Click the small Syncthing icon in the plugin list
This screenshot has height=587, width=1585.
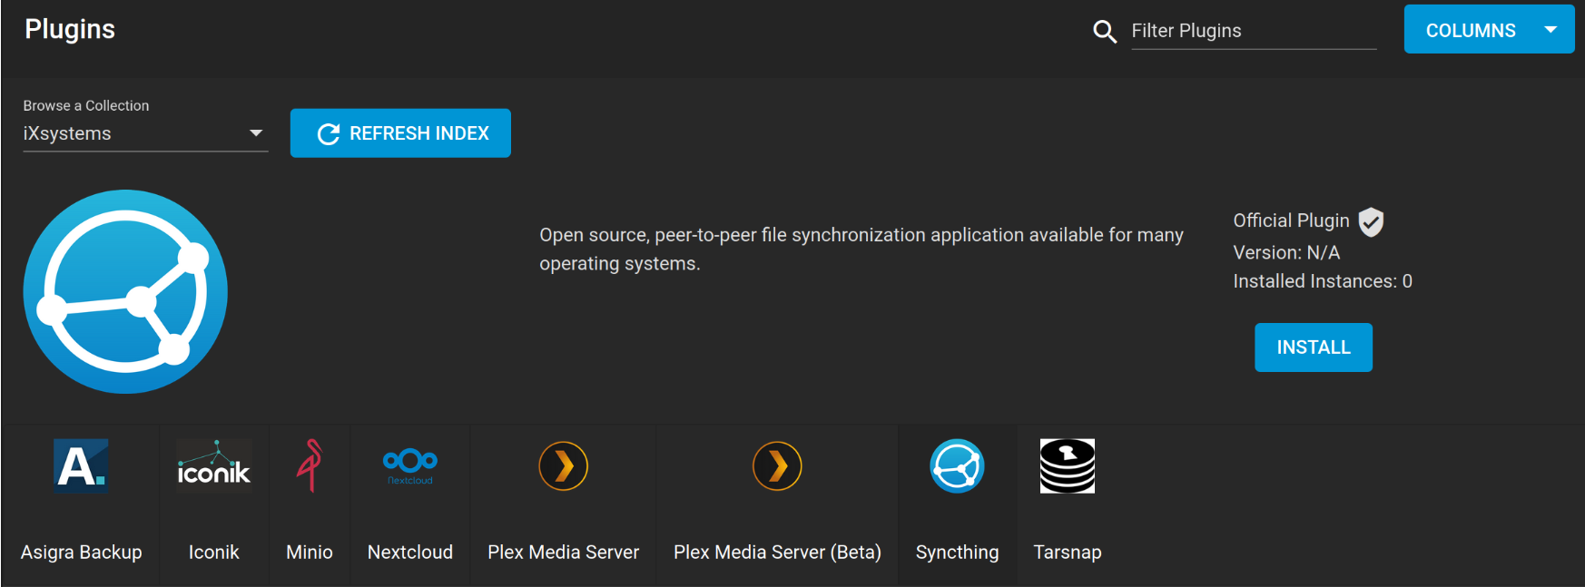coord(957,465)
